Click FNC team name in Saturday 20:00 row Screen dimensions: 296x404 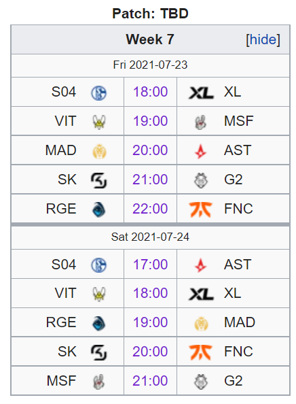[x=238, y=352]
